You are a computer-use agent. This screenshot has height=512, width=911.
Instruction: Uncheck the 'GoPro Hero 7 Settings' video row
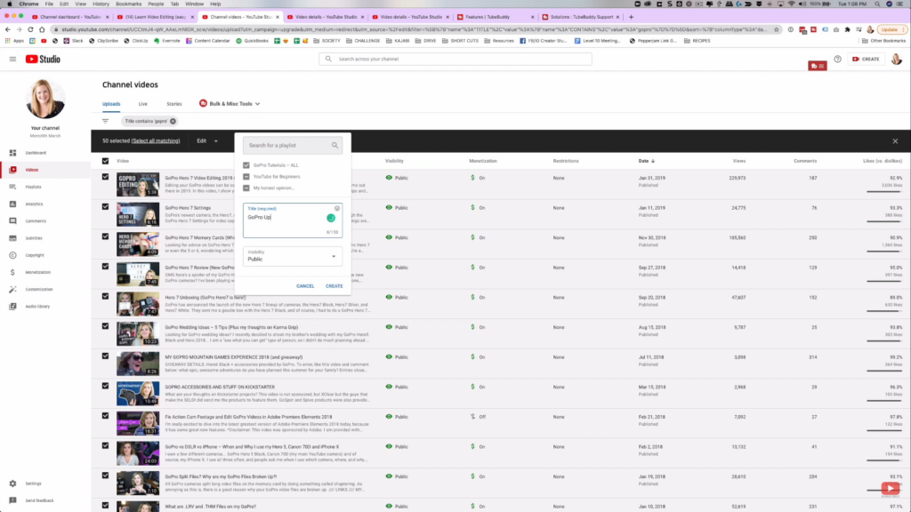(x=105, y=206)
